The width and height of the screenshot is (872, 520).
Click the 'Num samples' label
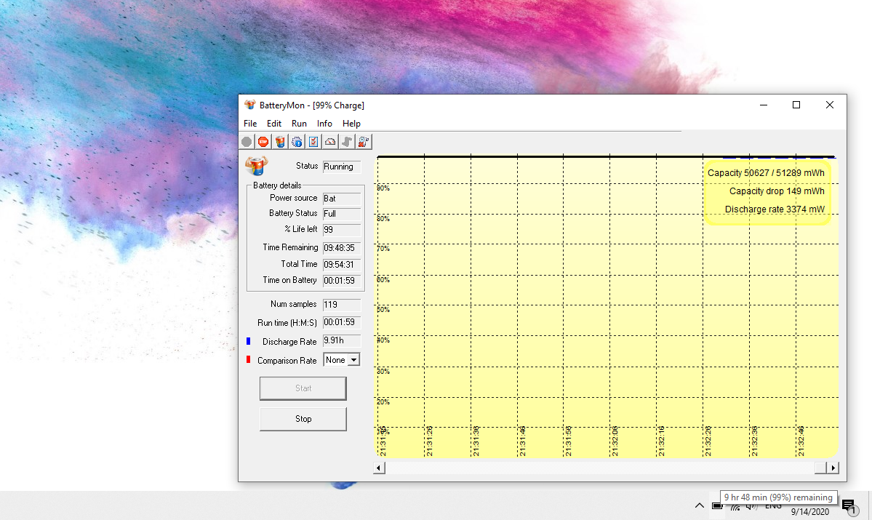293,304
